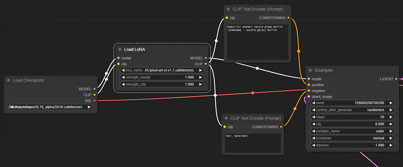Collapse the 'text, watermark' CLIP Text Encode node via its title dot
The height and width of the screenshot is (167, 403).
[x=226, y=118]
